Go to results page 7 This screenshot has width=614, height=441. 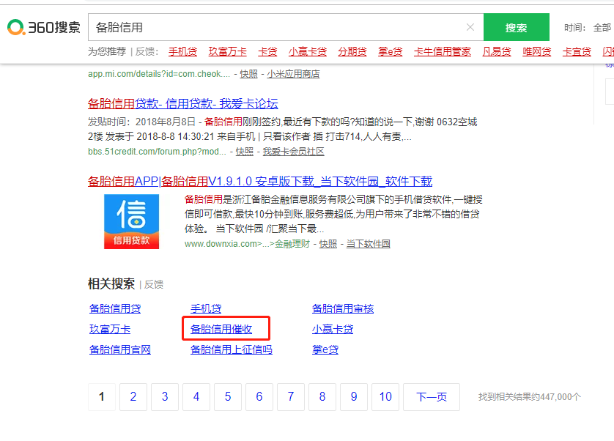click(291, 397)
